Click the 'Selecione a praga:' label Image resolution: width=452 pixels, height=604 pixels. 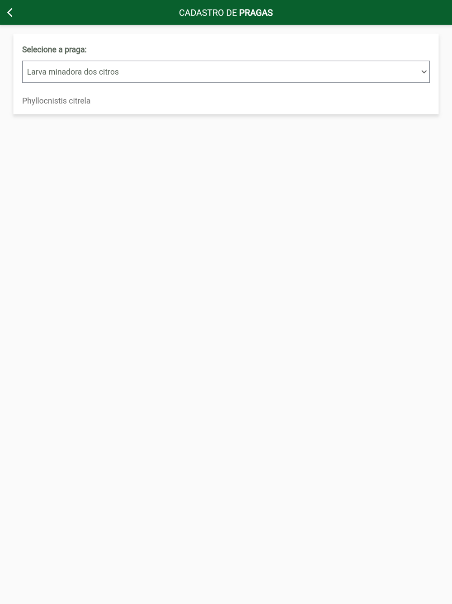(x=54, y=50)
